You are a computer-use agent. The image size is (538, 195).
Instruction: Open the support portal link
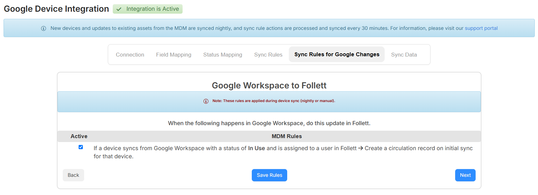[x=481, y=28]
